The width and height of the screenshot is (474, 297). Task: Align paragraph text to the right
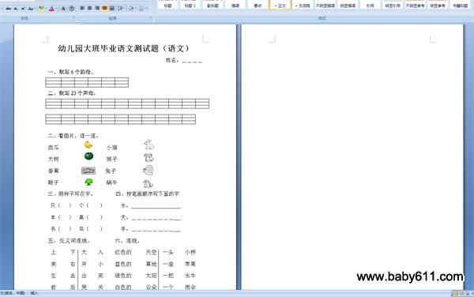[97, 9]
